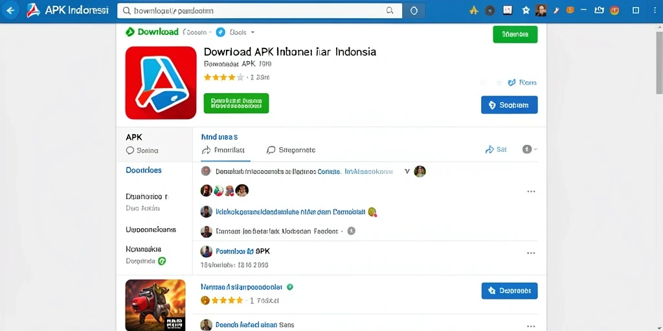Viewport: 663px width, 331px height.
Task: Click the white square icon with red marks in top bar
Action: coord(508,10)
